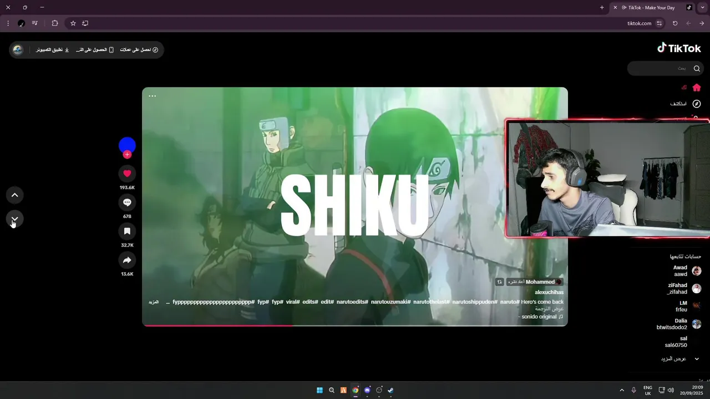Click the desktop app download button
Viewport: 710px width, 399px height.
[x=53, y=50]
